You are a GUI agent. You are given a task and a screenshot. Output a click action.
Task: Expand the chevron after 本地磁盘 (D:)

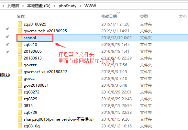(x=54, y=6)
